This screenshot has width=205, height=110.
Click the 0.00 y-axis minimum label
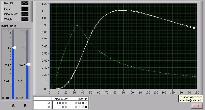tap(45, 89)
